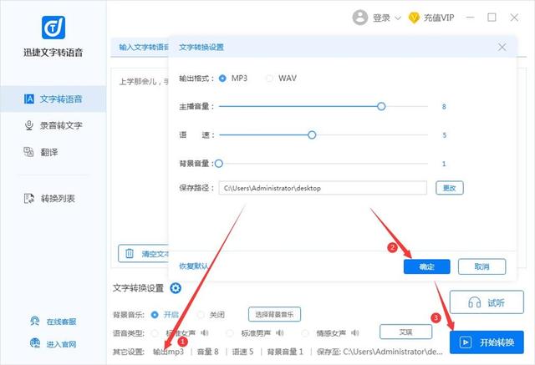Preview 情感女声 with its speaker icon
Image resolution: width=535 pixels, height=365 pixels.
click(354, 333)
